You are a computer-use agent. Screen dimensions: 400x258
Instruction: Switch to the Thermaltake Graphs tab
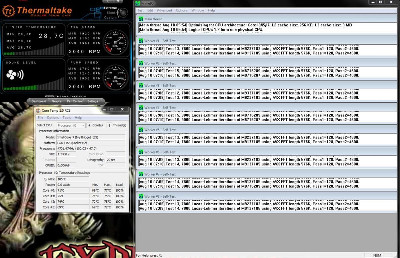[x=57, y=101]
